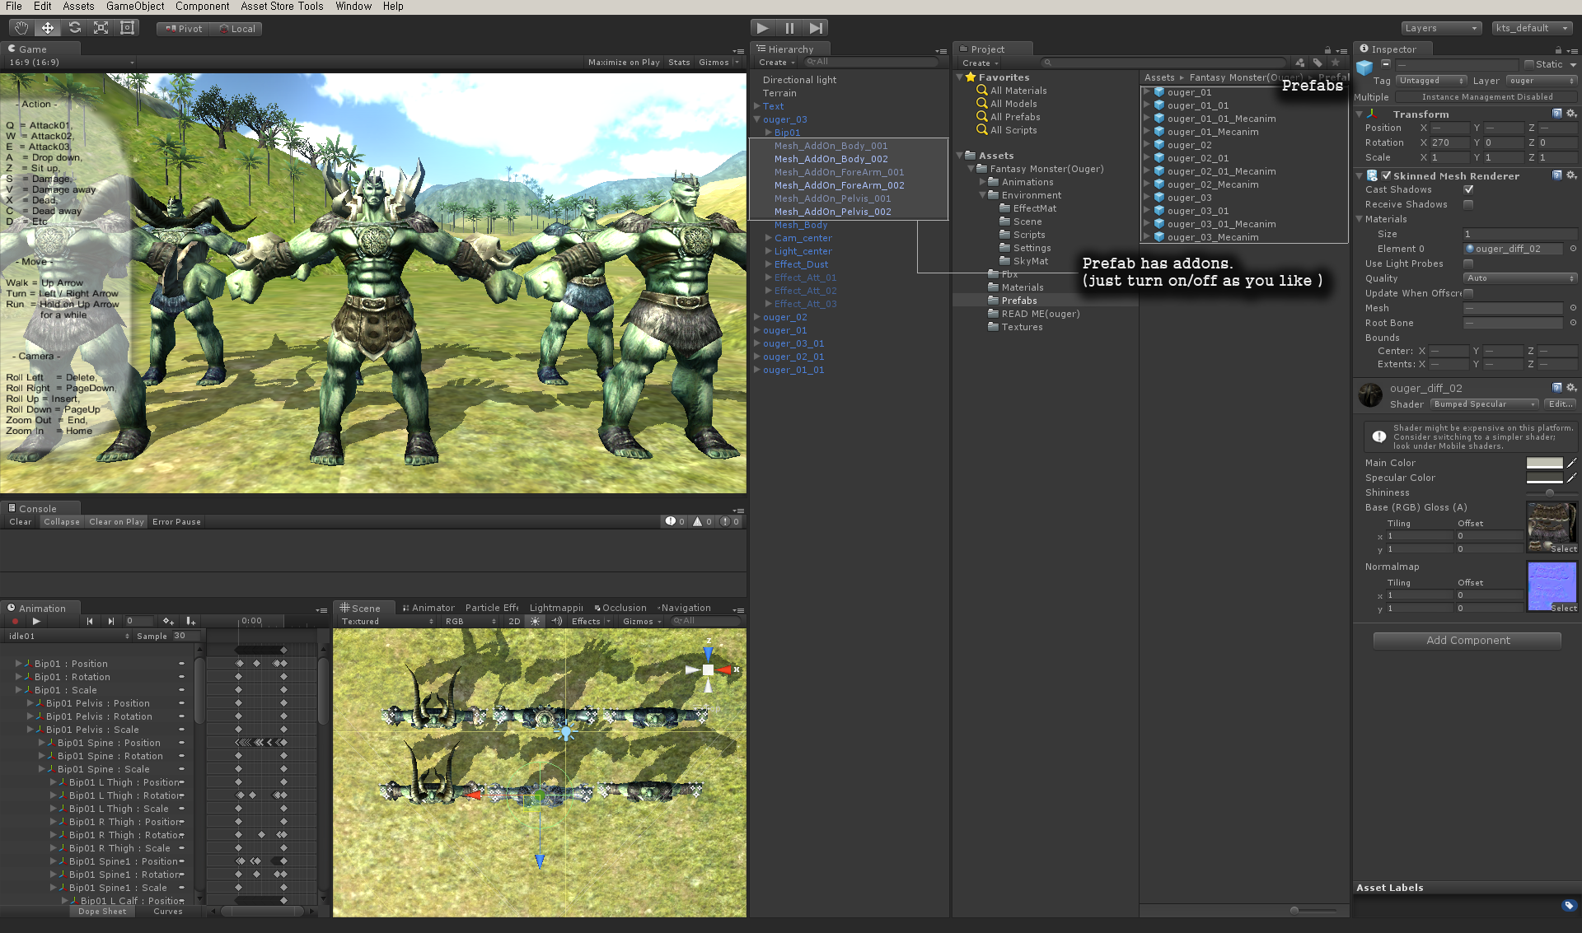
Task: Click the Play button to start game
Action: point(763,28)
